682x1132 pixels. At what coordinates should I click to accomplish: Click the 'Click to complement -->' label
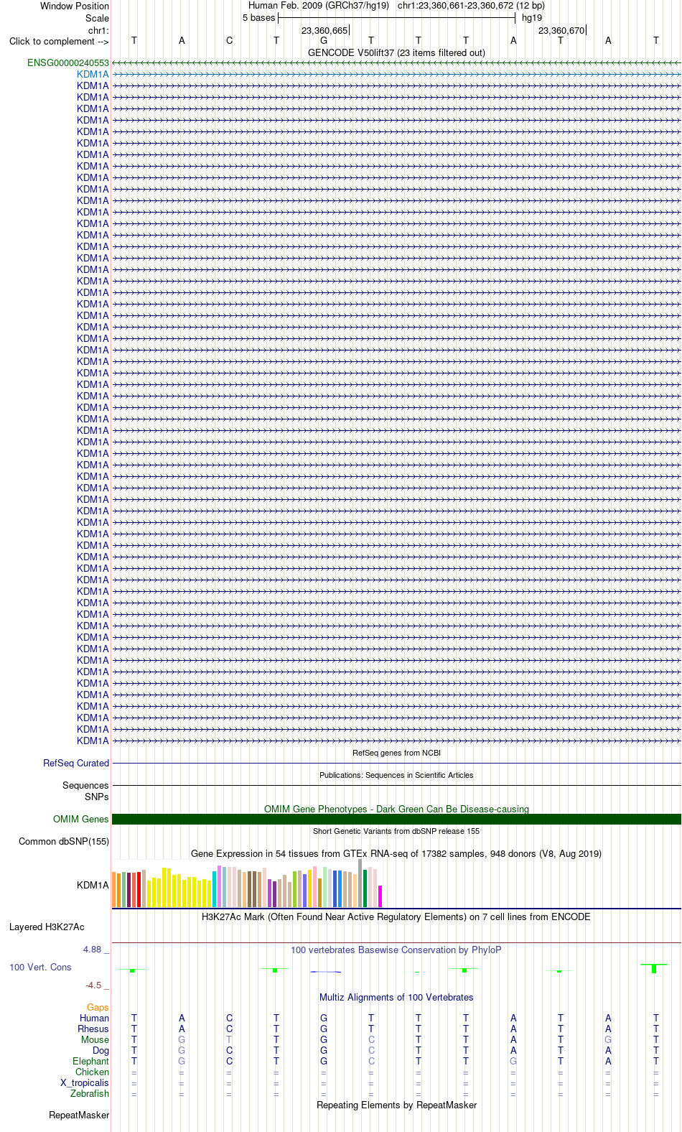pos(59,42)
